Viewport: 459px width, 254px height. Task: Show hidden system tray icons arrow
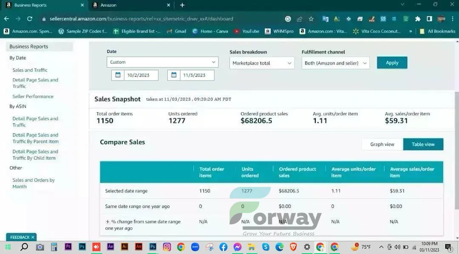tap(381, 247)
